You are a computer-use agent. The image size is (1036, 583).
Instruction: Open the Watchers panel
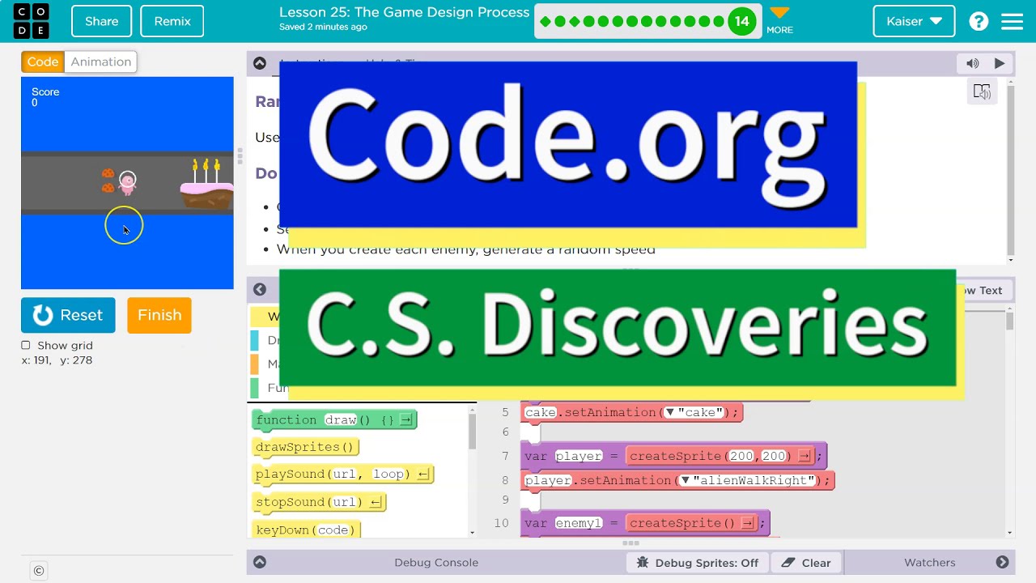(929, 562)
